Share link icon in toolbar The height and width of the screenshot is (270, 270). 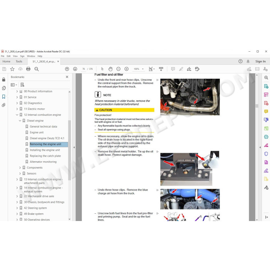coord(249,69)
